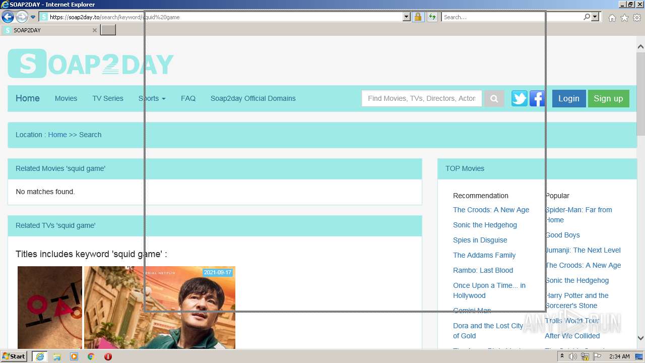The height and width of the screenshot is (363, 645).
Task: Open File Explorer folder taskbar icon
Action: [x=57, y=356]
